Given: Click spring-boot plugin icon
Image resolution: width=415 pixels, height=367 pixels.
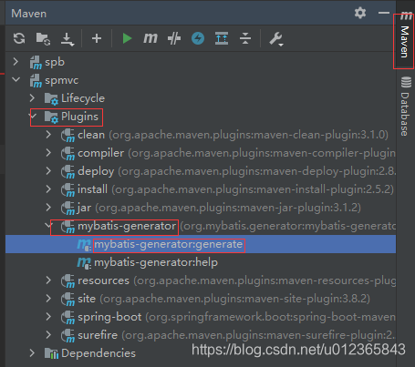Looking at the screenshot, I should 67,318.
